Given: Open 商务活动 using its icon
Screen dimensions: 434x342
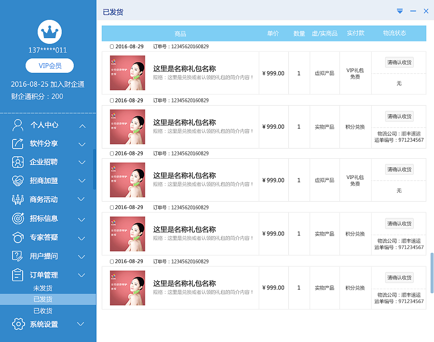Looking at the screenshot, I should point(18,199).
